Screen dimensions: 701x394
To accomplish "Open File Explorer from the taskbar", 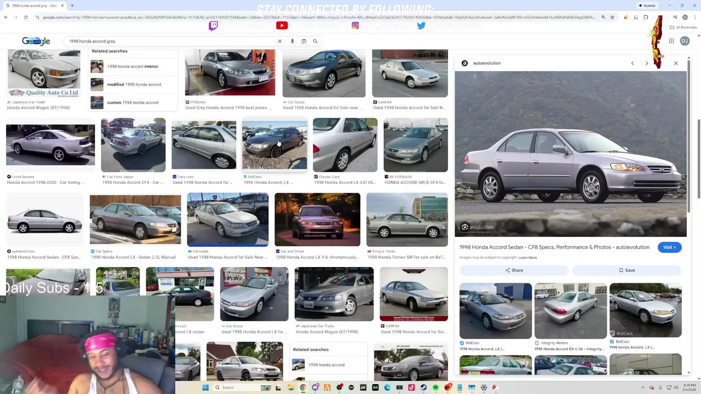I will [x=291, y=387].
